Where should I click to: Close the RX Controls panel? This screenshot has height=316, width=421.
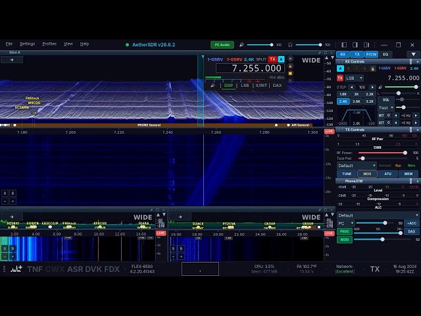pyautogui.click(x=418, y=62)
